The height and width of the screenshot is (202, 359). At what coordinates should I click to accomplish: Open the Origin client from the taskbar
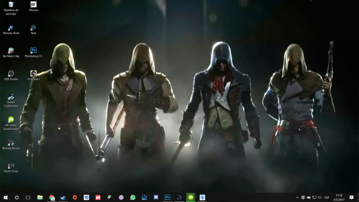75,198
